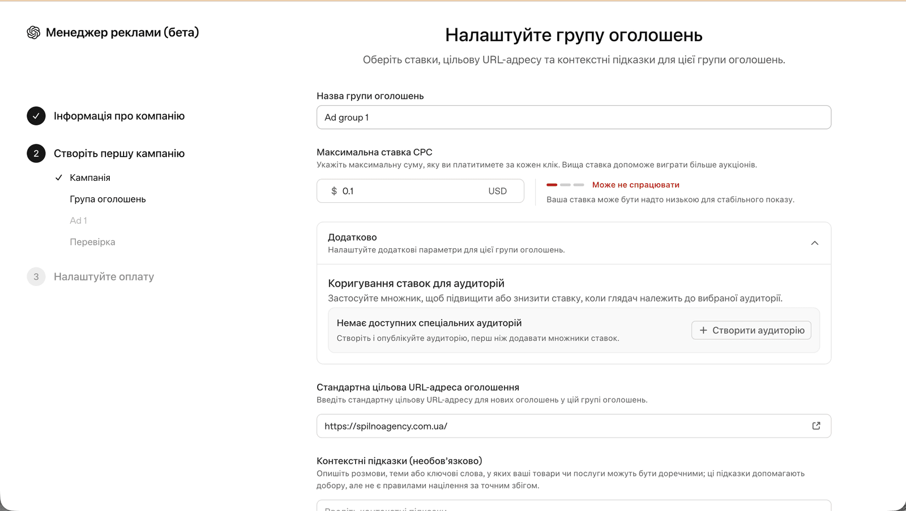Edit the maximum CPC bid value field

(x=420, y=191)
